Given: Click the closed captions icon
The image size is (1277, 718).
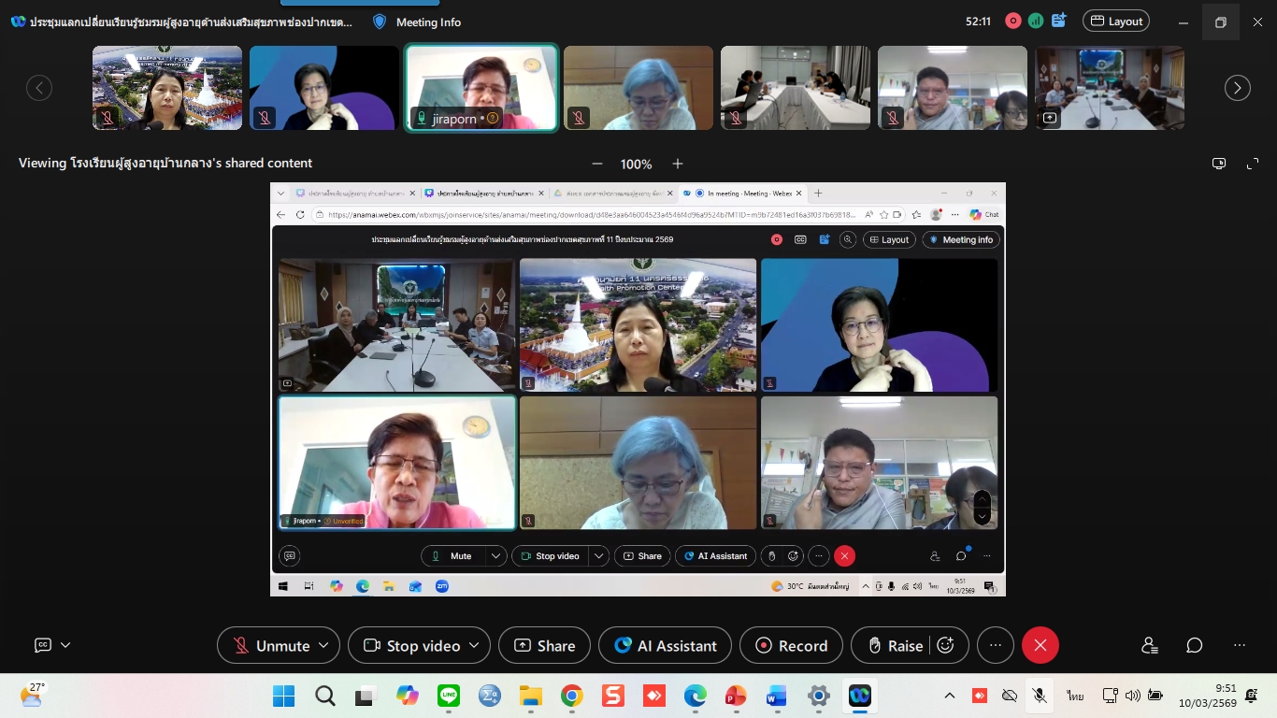Looking at the screenshot, I should [42, 645].
